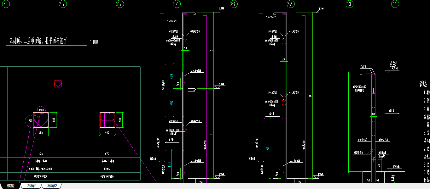
Task: Select the cyan H2/3 label near axis 7
Action: (171, 76)
